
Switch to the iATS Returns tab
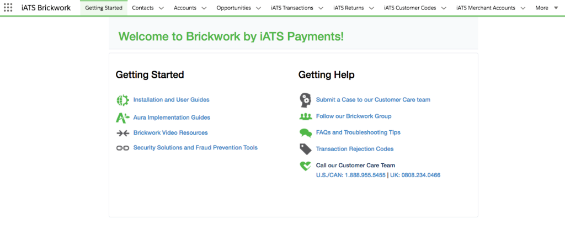349,8
